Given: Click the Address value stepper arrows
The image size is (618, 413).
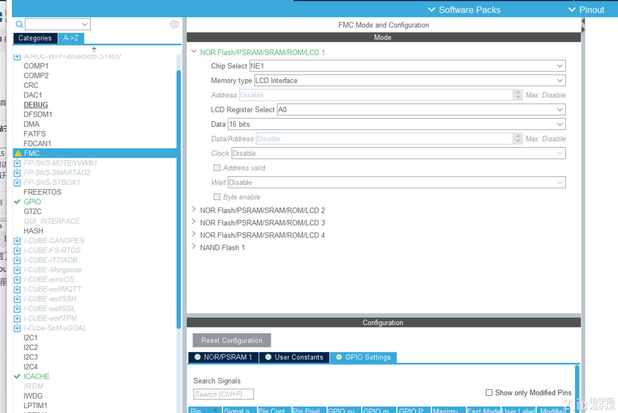Looking at the screenshot, I should pyautogui.click(x=518, y=95).
